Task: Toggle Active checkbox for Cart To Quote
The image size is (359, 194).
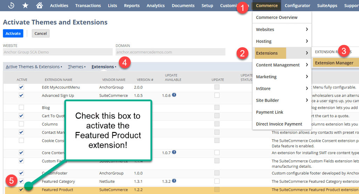Action: (x=21, y=116)
